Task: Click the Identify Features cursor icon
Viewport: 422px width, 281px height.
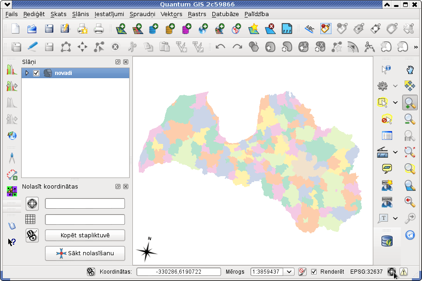Action: tap(386, 69)
